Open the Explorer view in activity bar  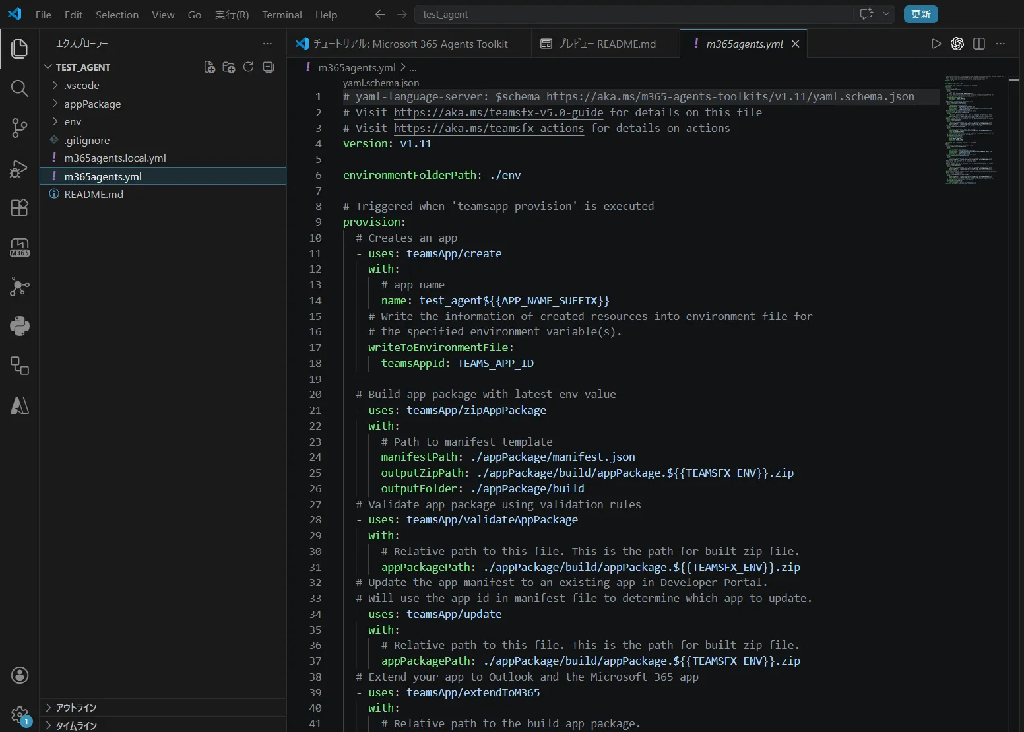(x=20, y=48)
